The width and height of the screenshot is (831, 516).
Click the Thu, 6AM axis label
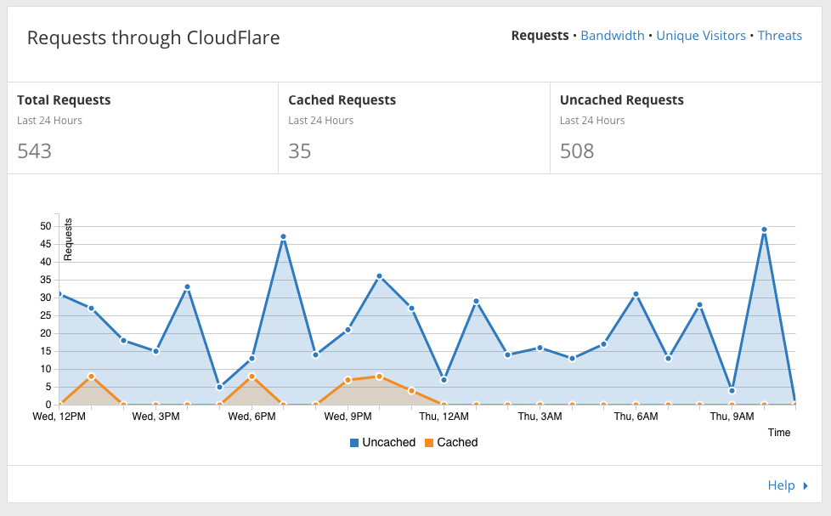pos(636,417)
